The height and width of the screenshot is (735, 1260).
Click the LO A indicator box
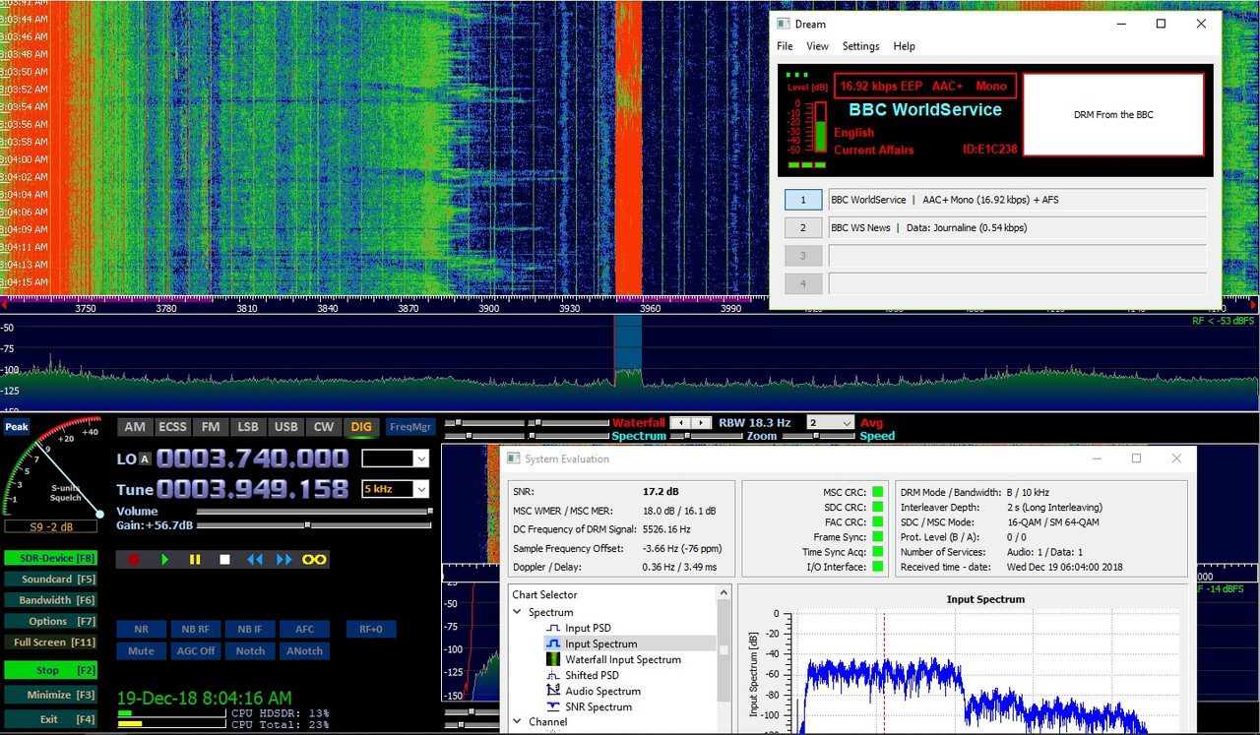145,459
